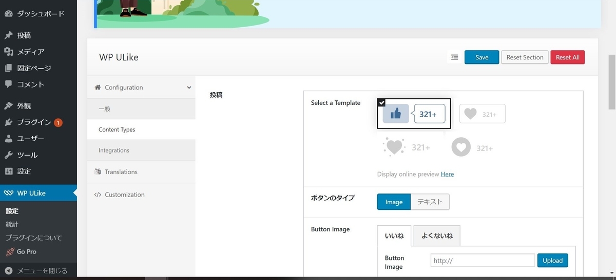This screenshot has height=280, width=616.
Task: Open the Integrations settings item
Action: tap(141, 150)
